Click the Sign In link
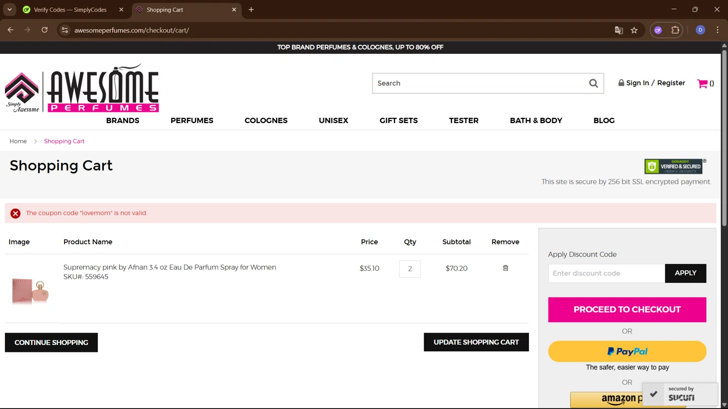 click(637, 83)
